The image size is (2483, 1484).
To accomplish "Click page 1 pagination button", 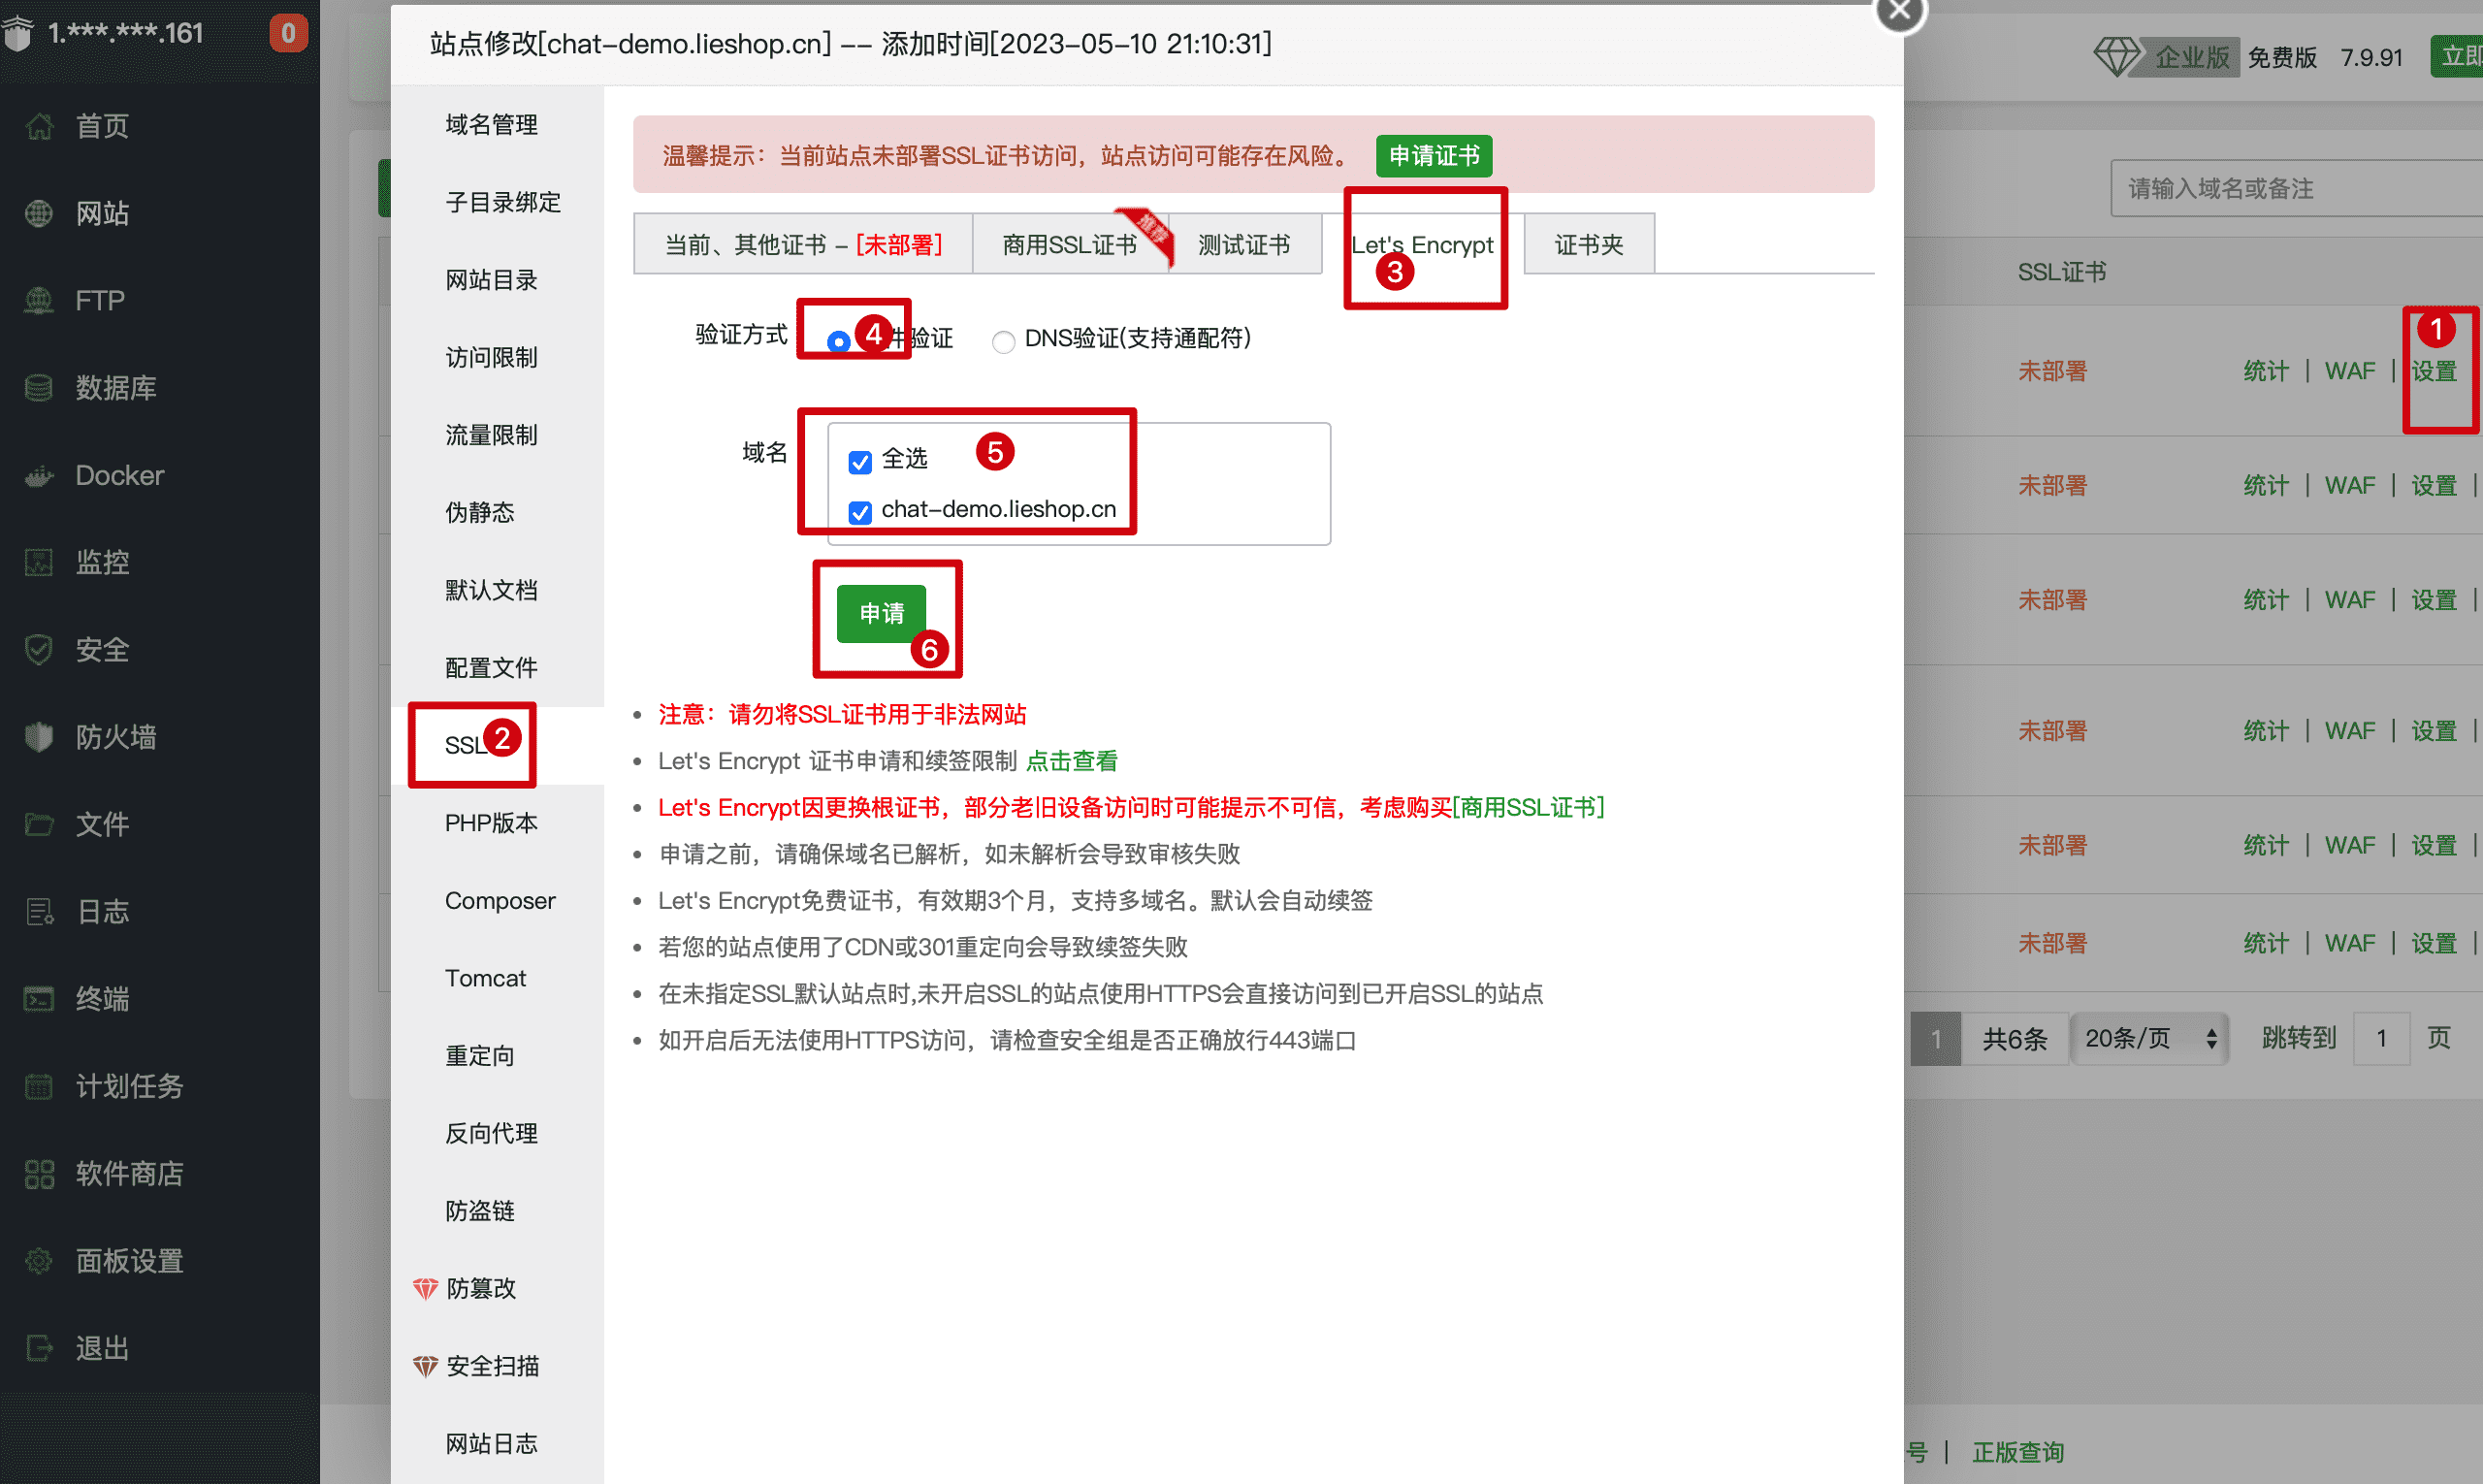I will coord(1936,1038).
